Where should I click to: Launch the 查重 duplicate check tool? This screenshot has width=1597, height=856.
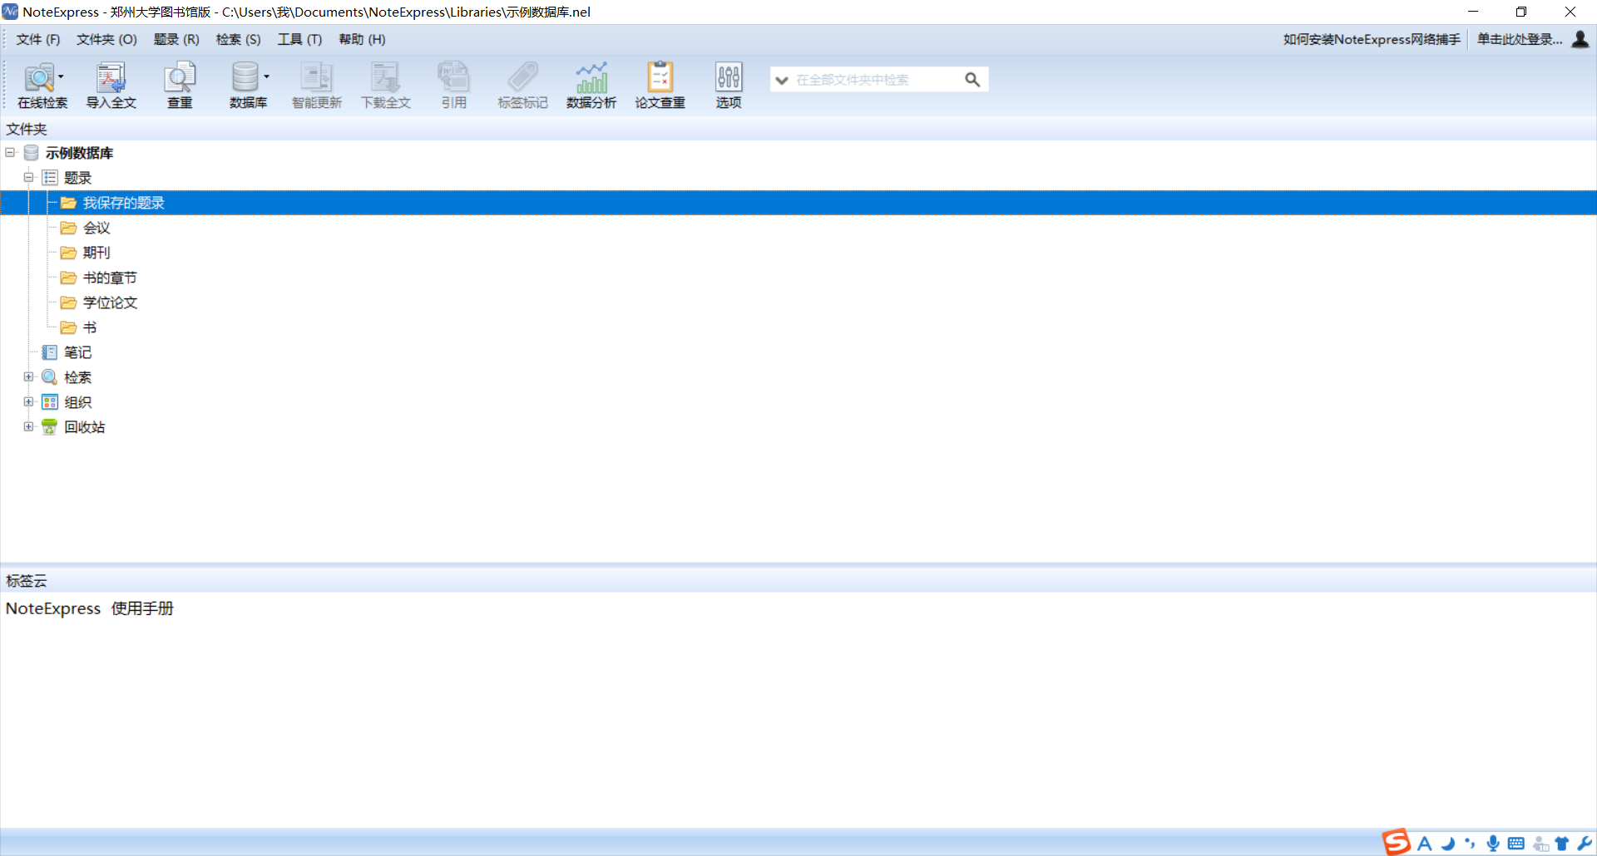[180, 84]
